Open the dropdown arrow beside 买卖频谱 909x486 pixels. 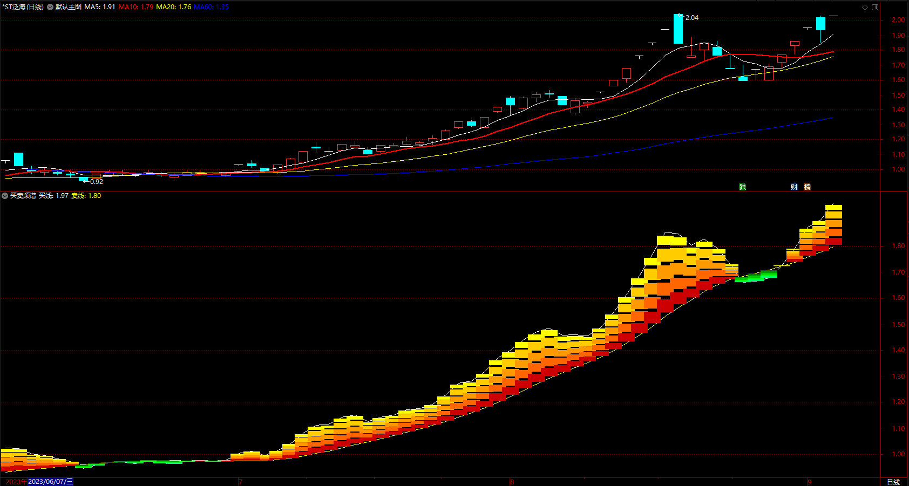pyautogui.click(x=5, y=196)
